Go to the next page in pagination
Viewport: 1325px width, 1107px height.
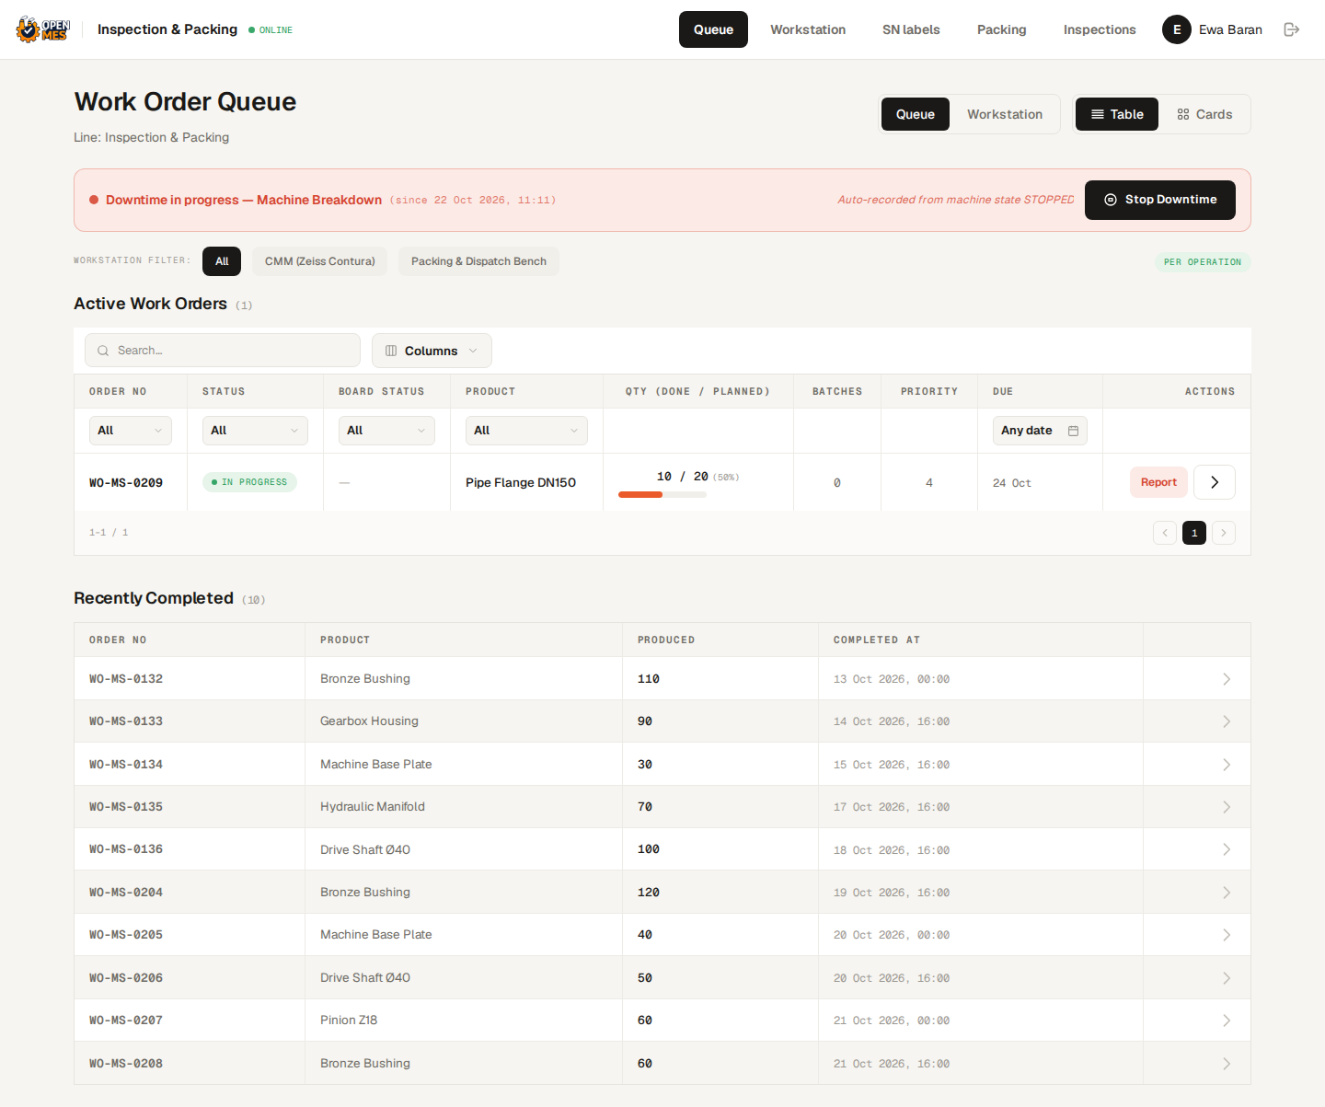[x=1224, y=533]
